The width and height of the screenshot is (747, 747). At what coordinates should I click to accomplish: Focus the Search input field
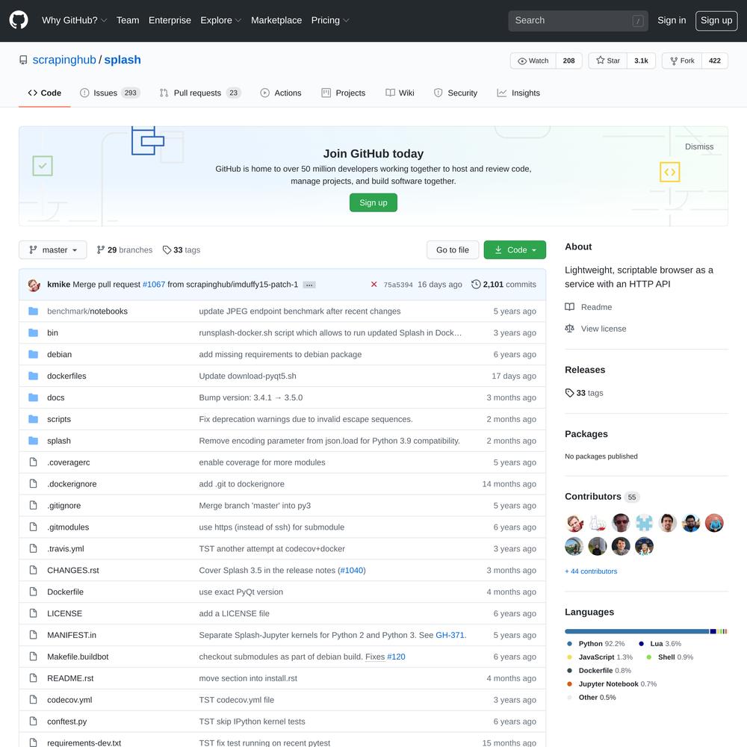[578, 20]
